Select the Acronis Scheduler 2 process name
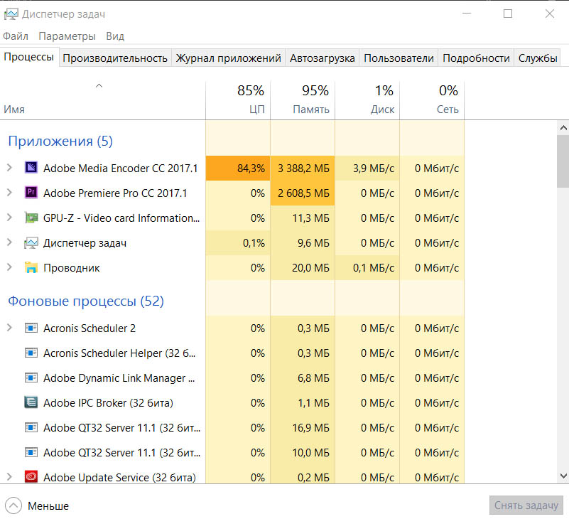Viewport: 569px width, 519px height. click(90, 328)
